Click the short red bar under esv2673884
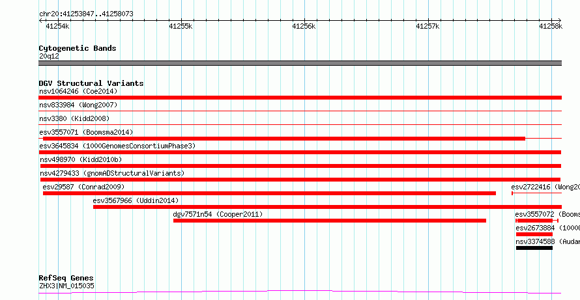 534,234
